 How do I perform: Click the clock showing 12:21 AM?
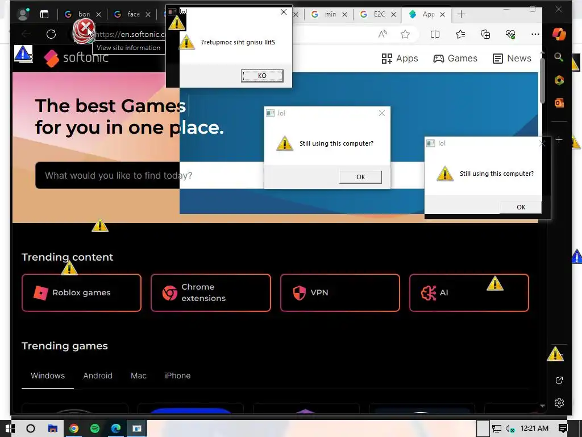pos(534,428)
